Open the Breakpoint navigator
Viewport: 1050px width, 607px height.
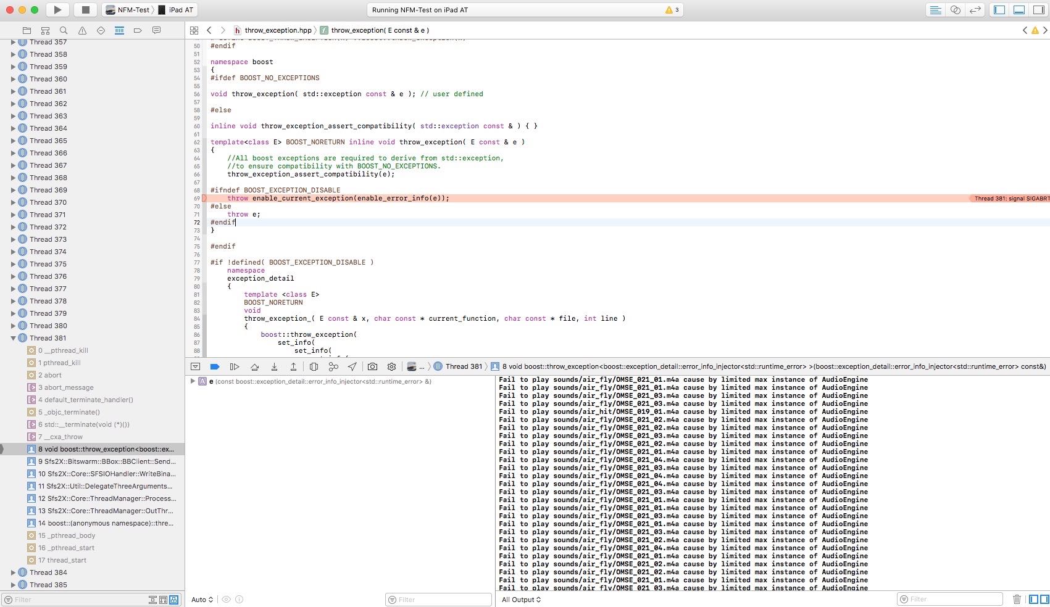coord(138,30)
